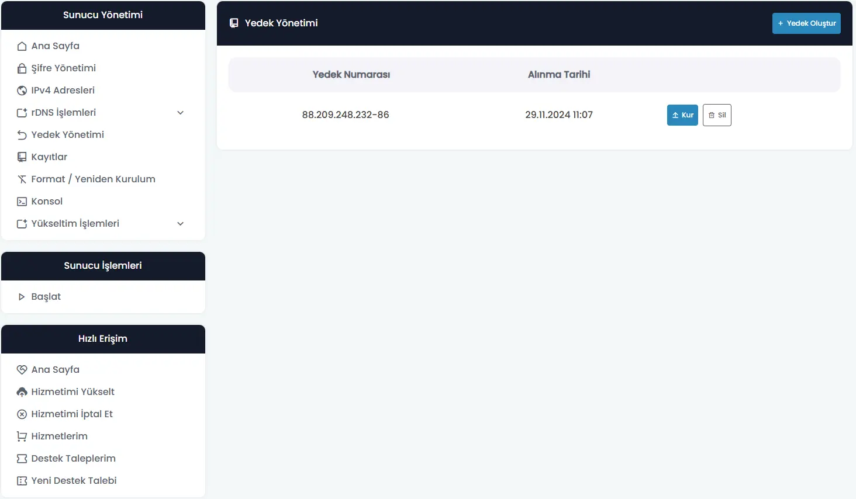The image size is (856, 499).
Task: Open the Hizmetimi Yükselt link
Action: point(73,392)
